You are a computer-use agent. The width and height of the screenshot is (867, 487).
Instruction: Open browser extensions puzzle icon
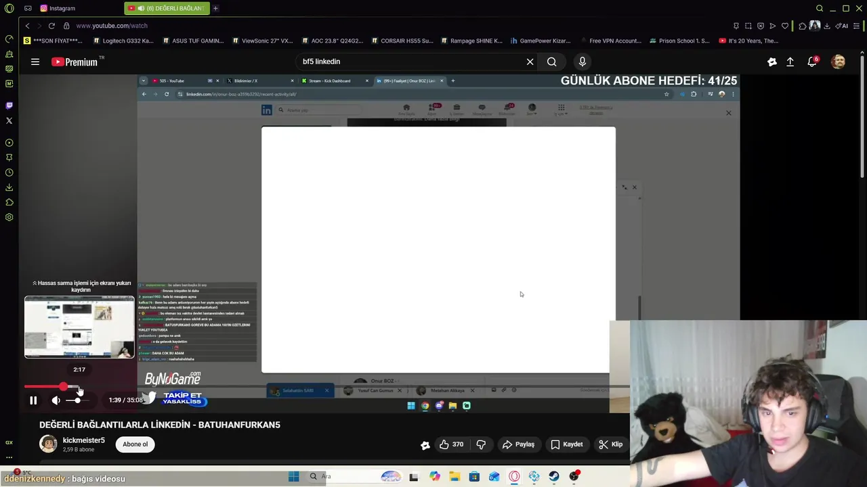point(802,26)
